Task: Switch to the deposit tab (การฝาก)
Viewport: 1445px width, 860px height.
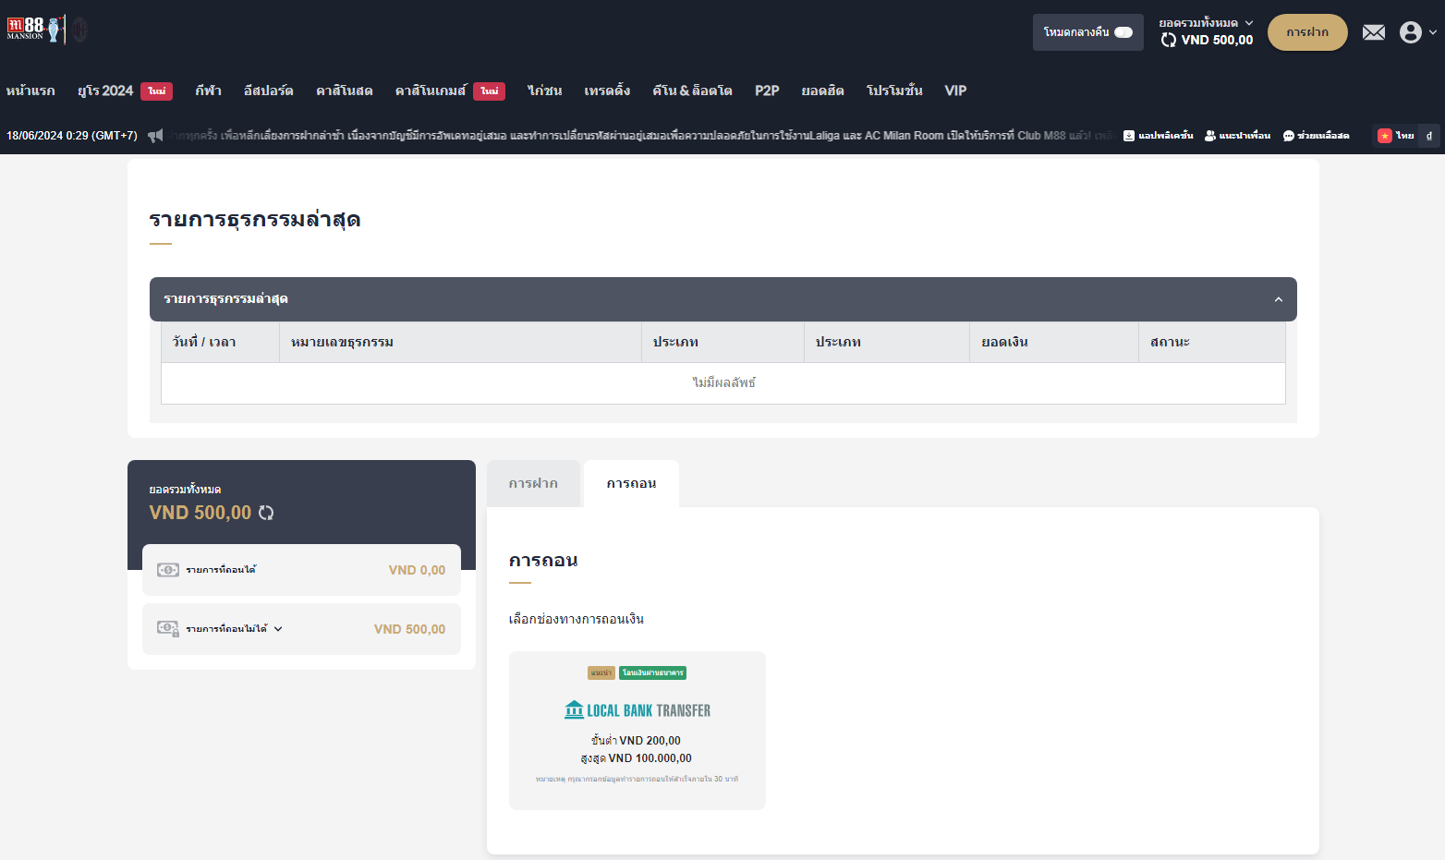Action: [x=533, y=483]
